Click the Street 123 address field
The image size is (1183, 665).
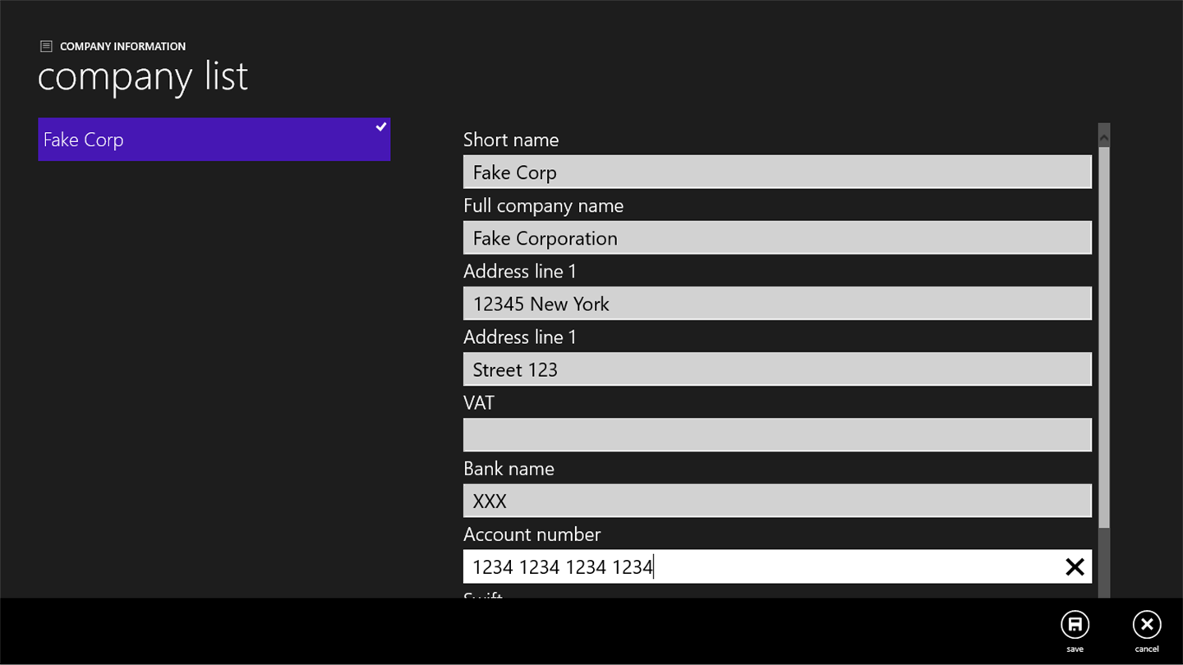(777, 369)
